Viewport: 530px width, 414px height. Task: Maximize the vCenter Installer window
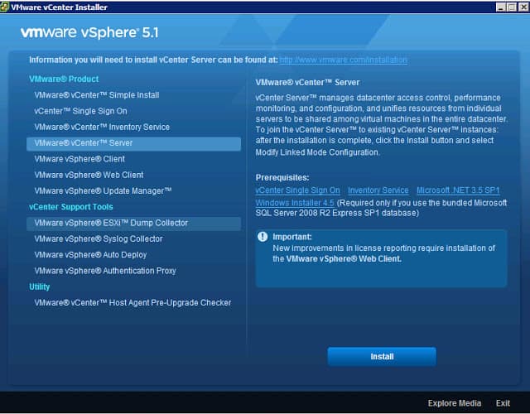pyautogui.click(x=512, y=7)
